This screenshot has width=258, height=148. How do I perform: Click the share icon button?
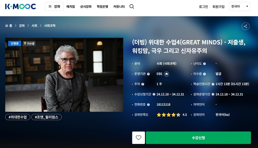(x=245, y=26)
